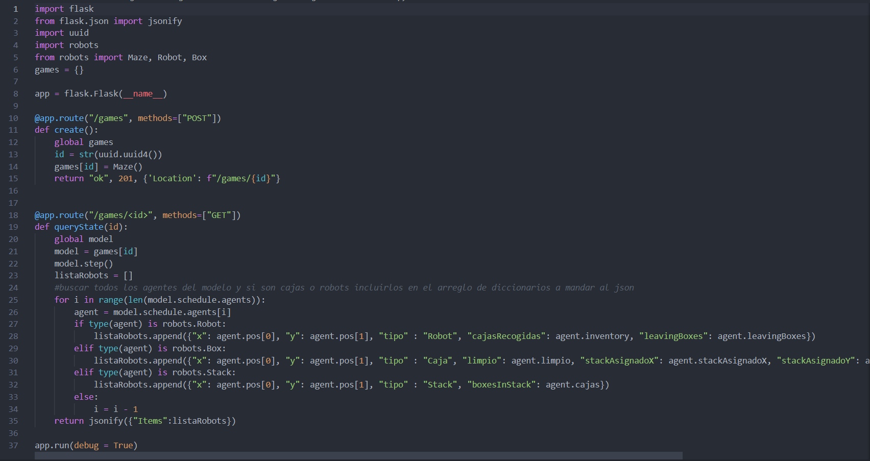Click 'global games' statement

click(x=84, y=142)
